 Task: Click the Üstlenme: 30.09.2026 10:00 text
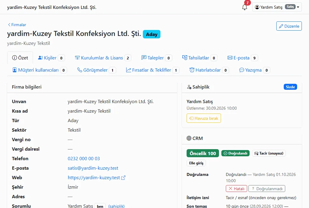click(x=212, y=108)
